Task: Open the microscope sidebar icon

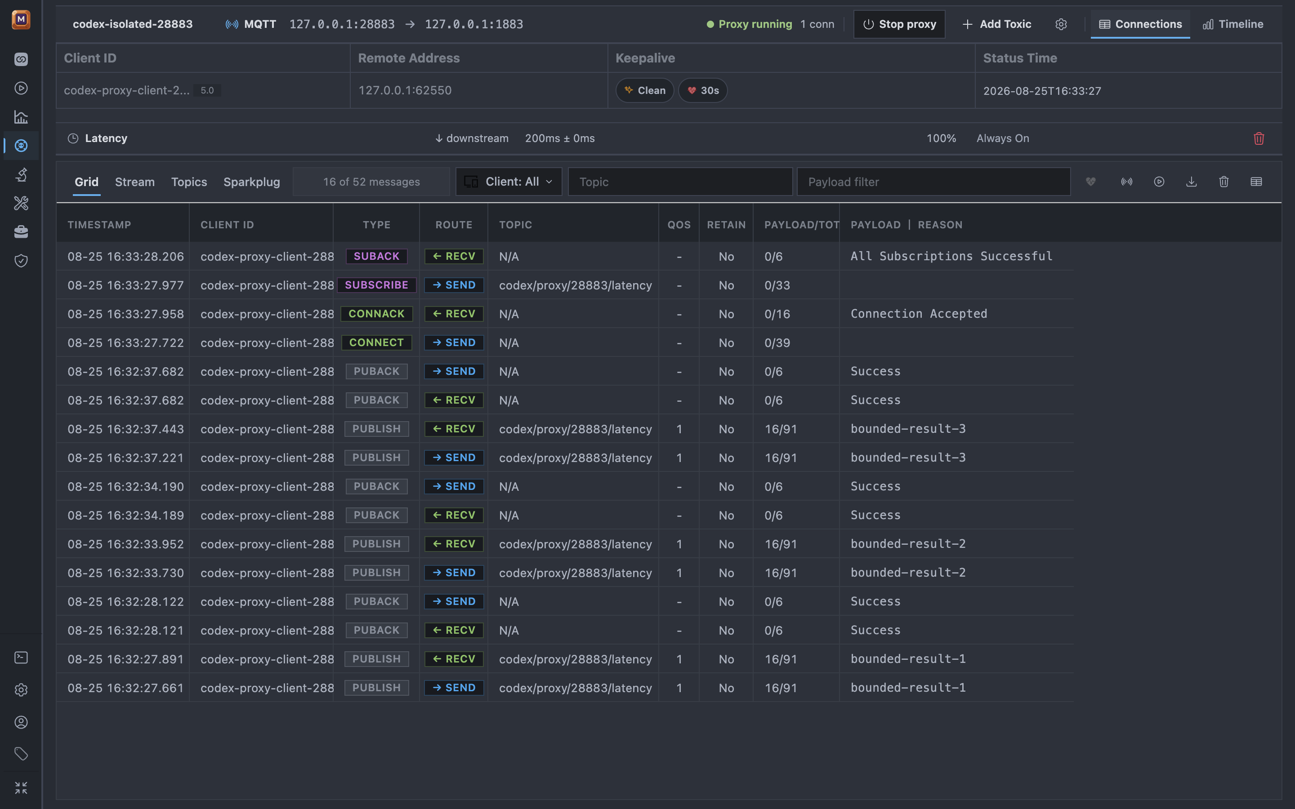Action: coord(21,174)
